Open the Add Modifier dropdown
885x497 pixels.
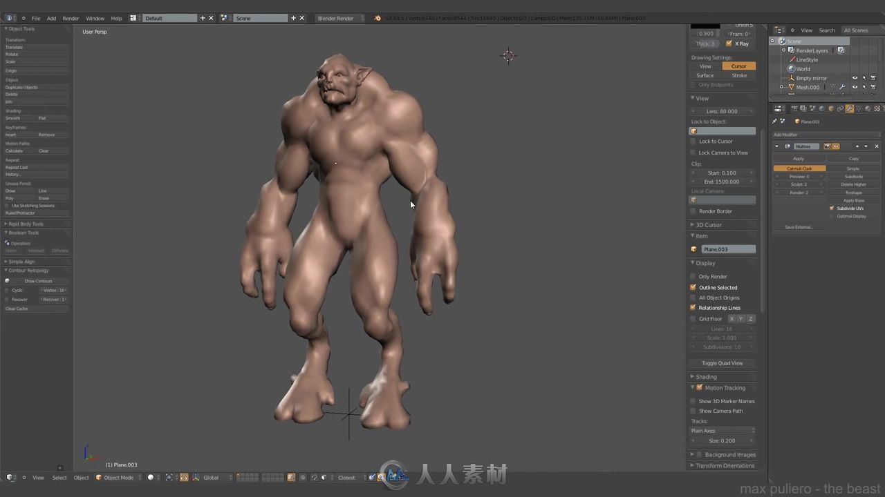tap(827, 135)
